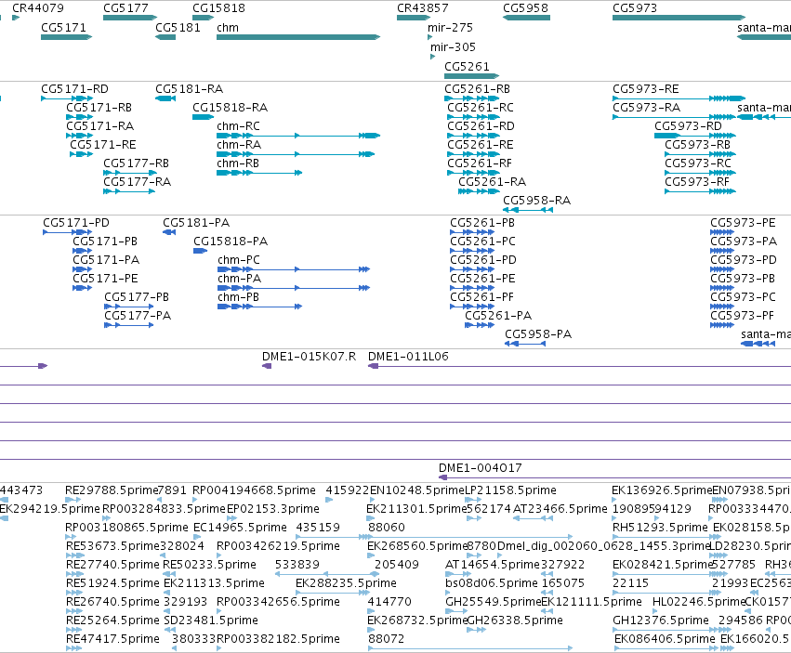Select the CG15818-PA protein label
This screenshot has height=653, width=791.
(231, 242)
